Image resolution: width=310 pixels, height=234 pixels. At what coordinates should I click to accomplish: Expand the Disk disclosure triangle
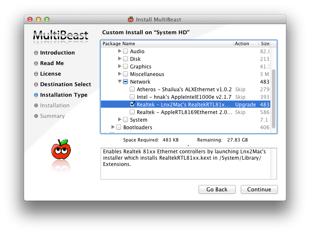coord(120,59)
